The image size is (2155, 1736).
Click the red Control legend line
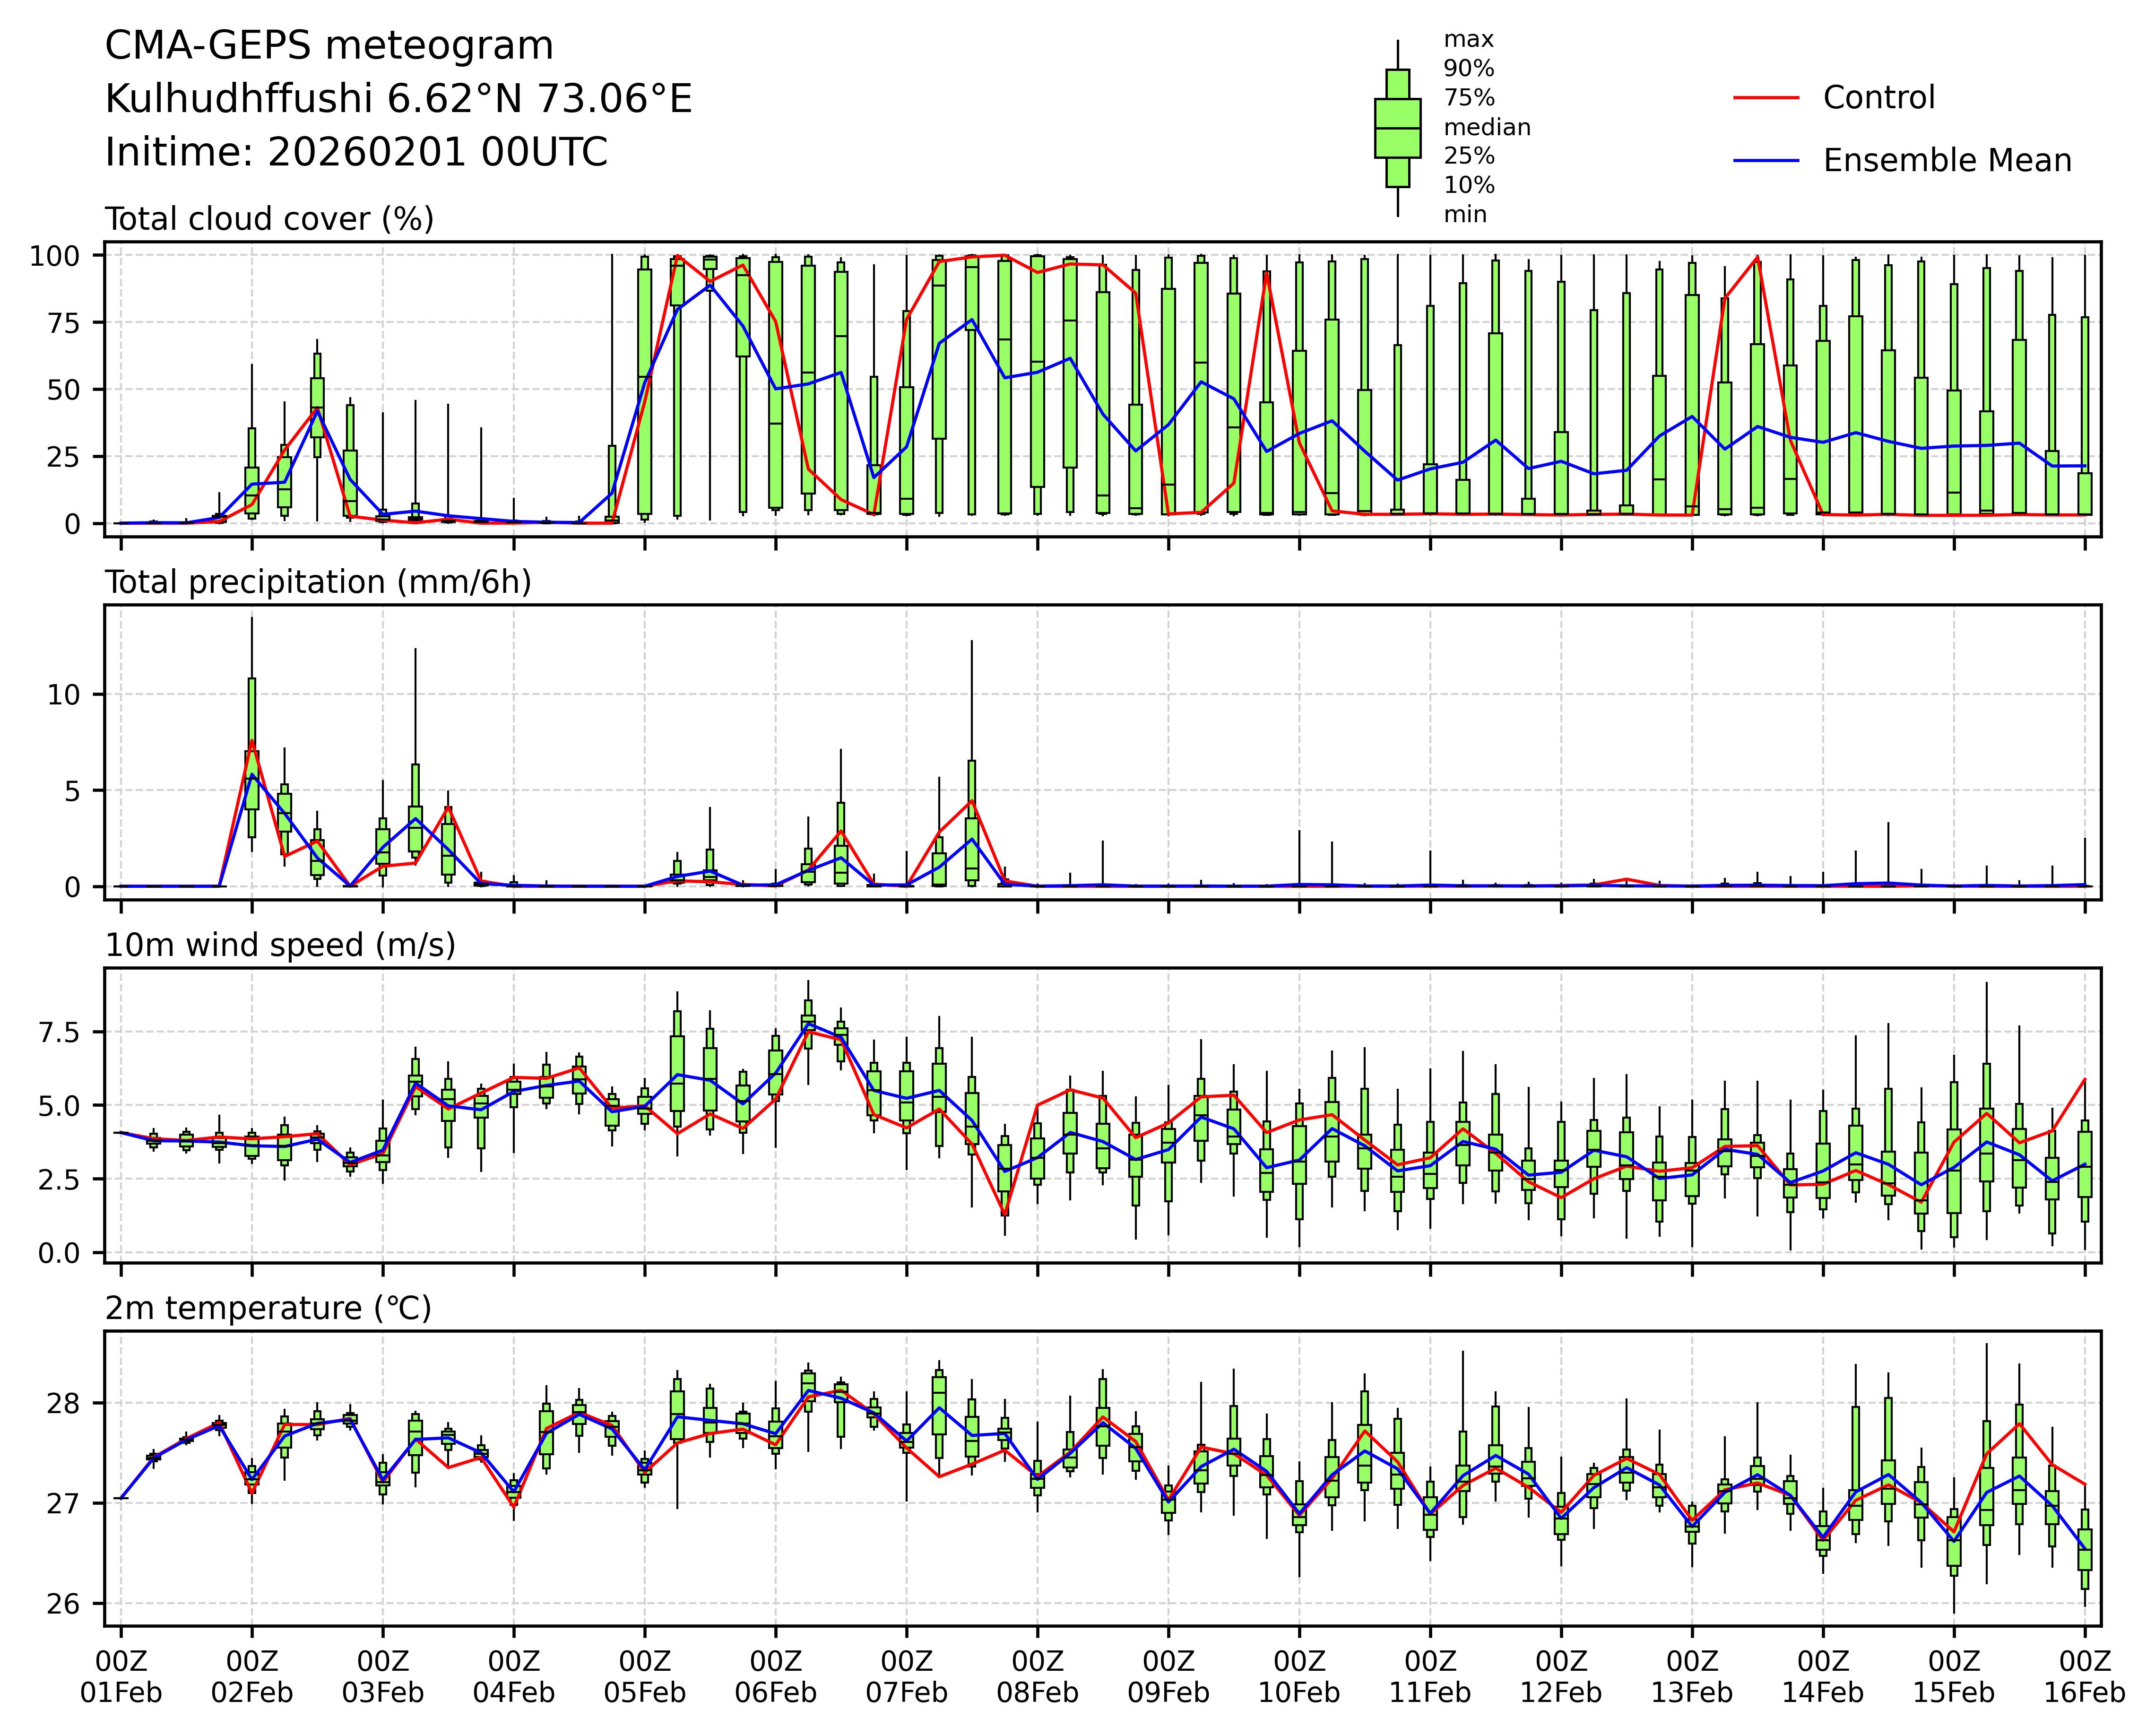(1765, 98)
